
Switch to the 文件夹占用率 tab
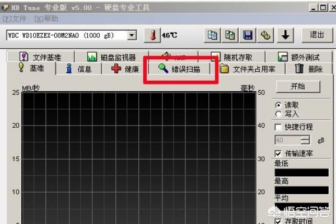[x=248, y=69]
